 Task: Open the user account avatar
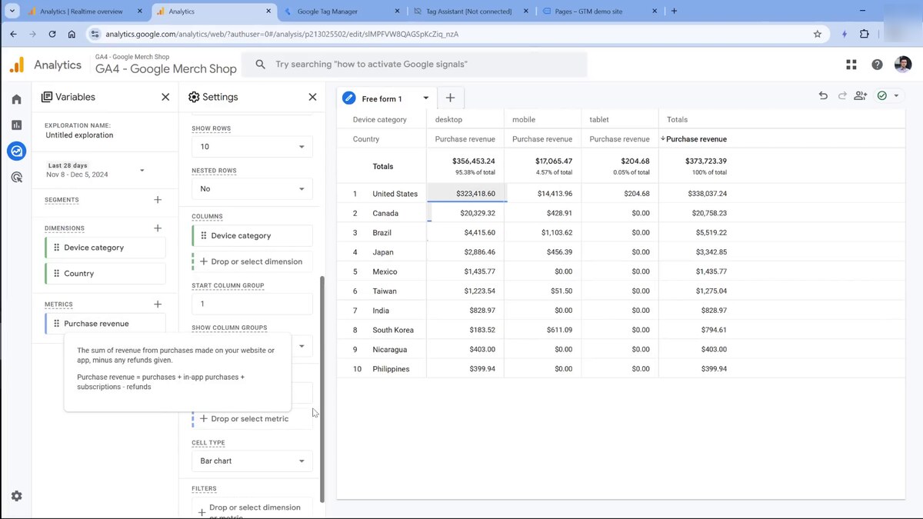pos(903,65)
